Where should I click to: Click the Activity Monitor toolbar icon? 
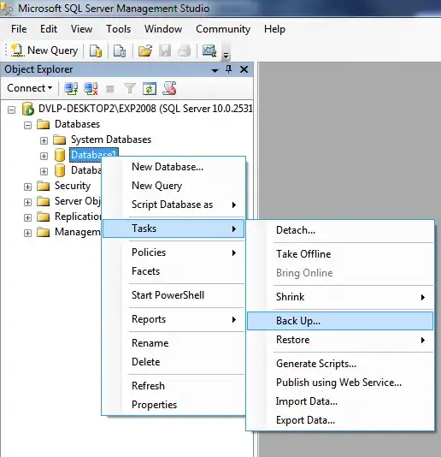pyautogui.click(x=209, y=50)
